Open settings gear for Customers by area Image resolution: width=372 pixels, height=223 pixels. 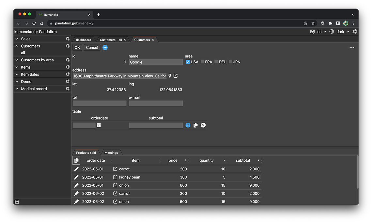click(x=68, y=60)
